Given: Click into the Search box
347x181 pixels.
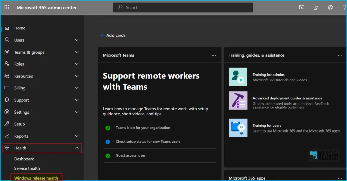Looking at the screenshot, I should [183, 7].
